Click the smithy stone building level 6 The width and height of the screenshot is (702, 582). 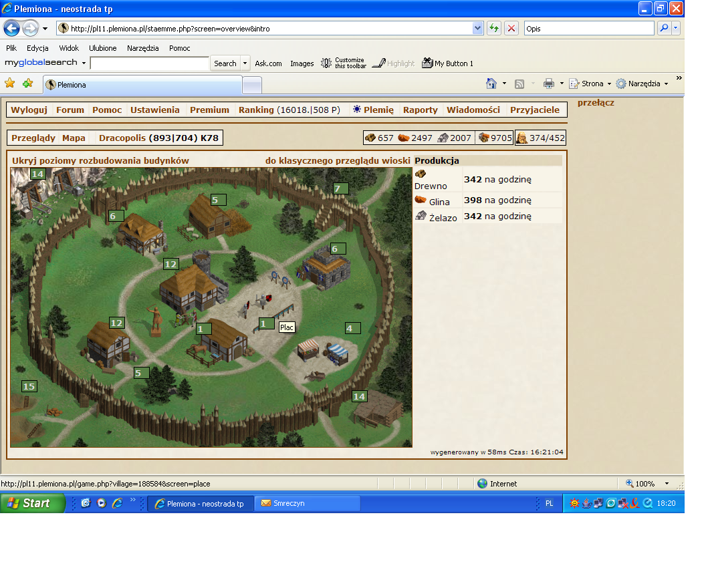click(326, 267)
